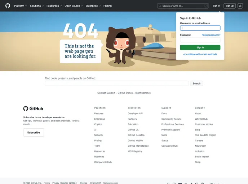Open the appearance settings sliders icon
The width and height of the screenshot is (248, 184).
(240, 6)
